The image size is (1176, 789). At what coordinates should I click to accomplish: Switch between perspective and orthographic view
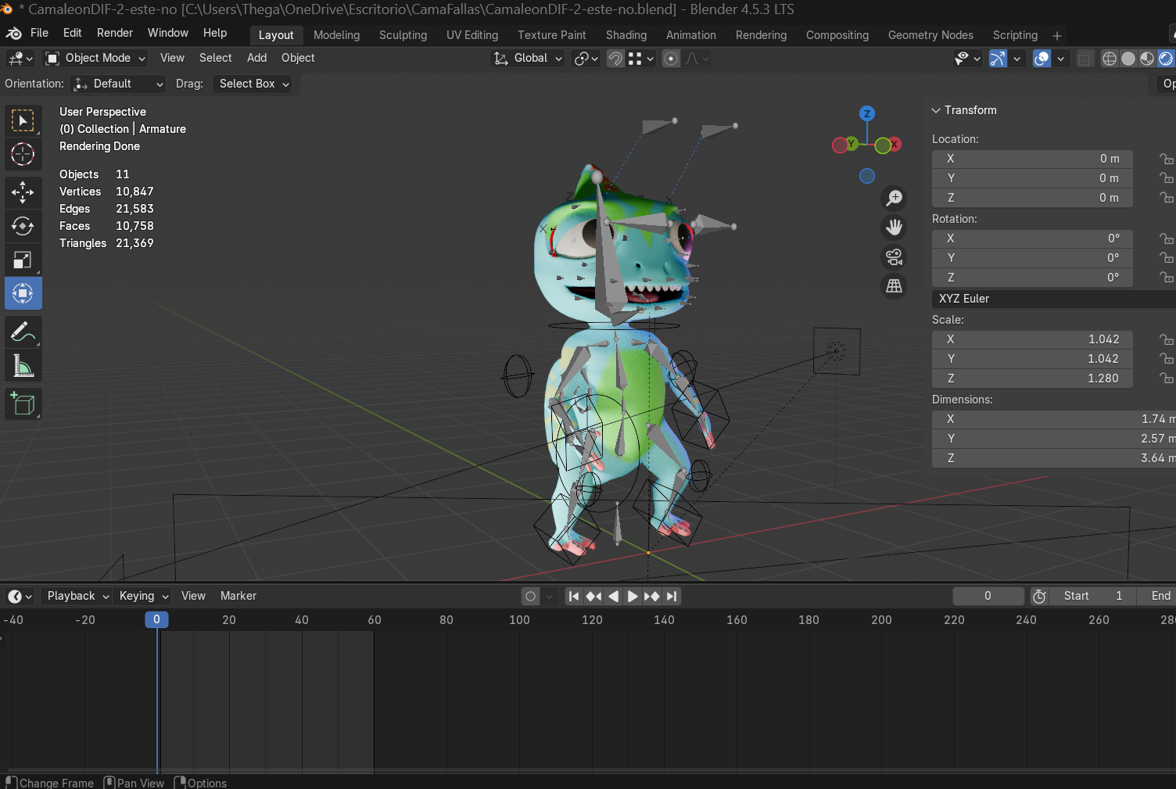point(894,286)
